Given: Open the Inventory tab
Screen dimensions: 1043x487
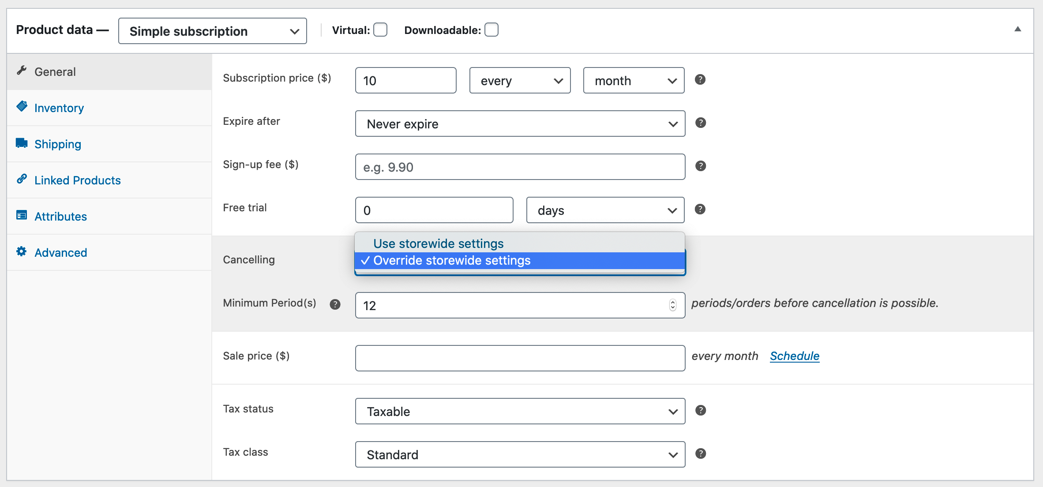Looking at the screenshot, I should 59,108.
